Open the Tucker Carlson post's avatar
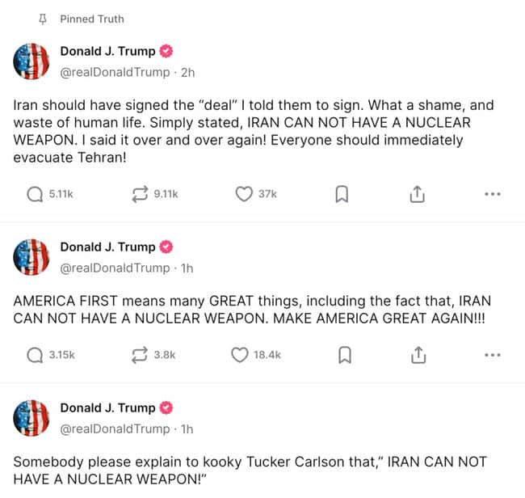Image resolution: width=525 pixels, height=498 pixels. [x=32, y=417]
